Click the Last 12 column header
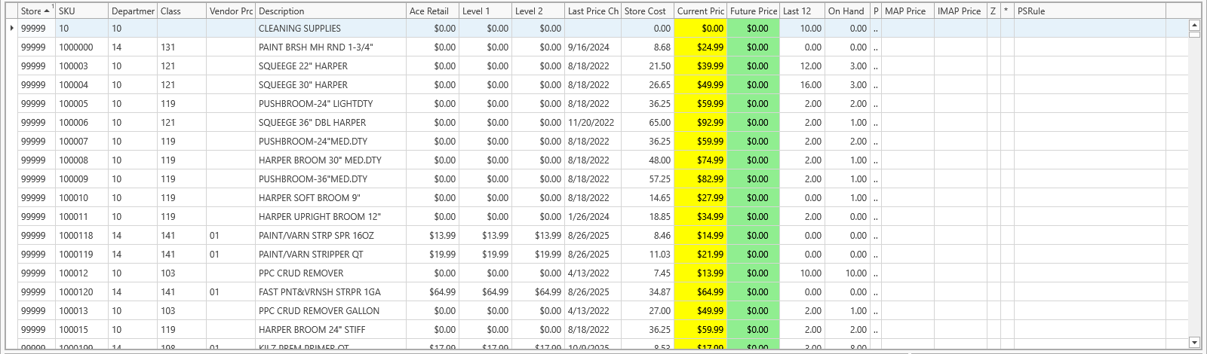This screenshot has width=1207, height=354. (x=802, y=11)
